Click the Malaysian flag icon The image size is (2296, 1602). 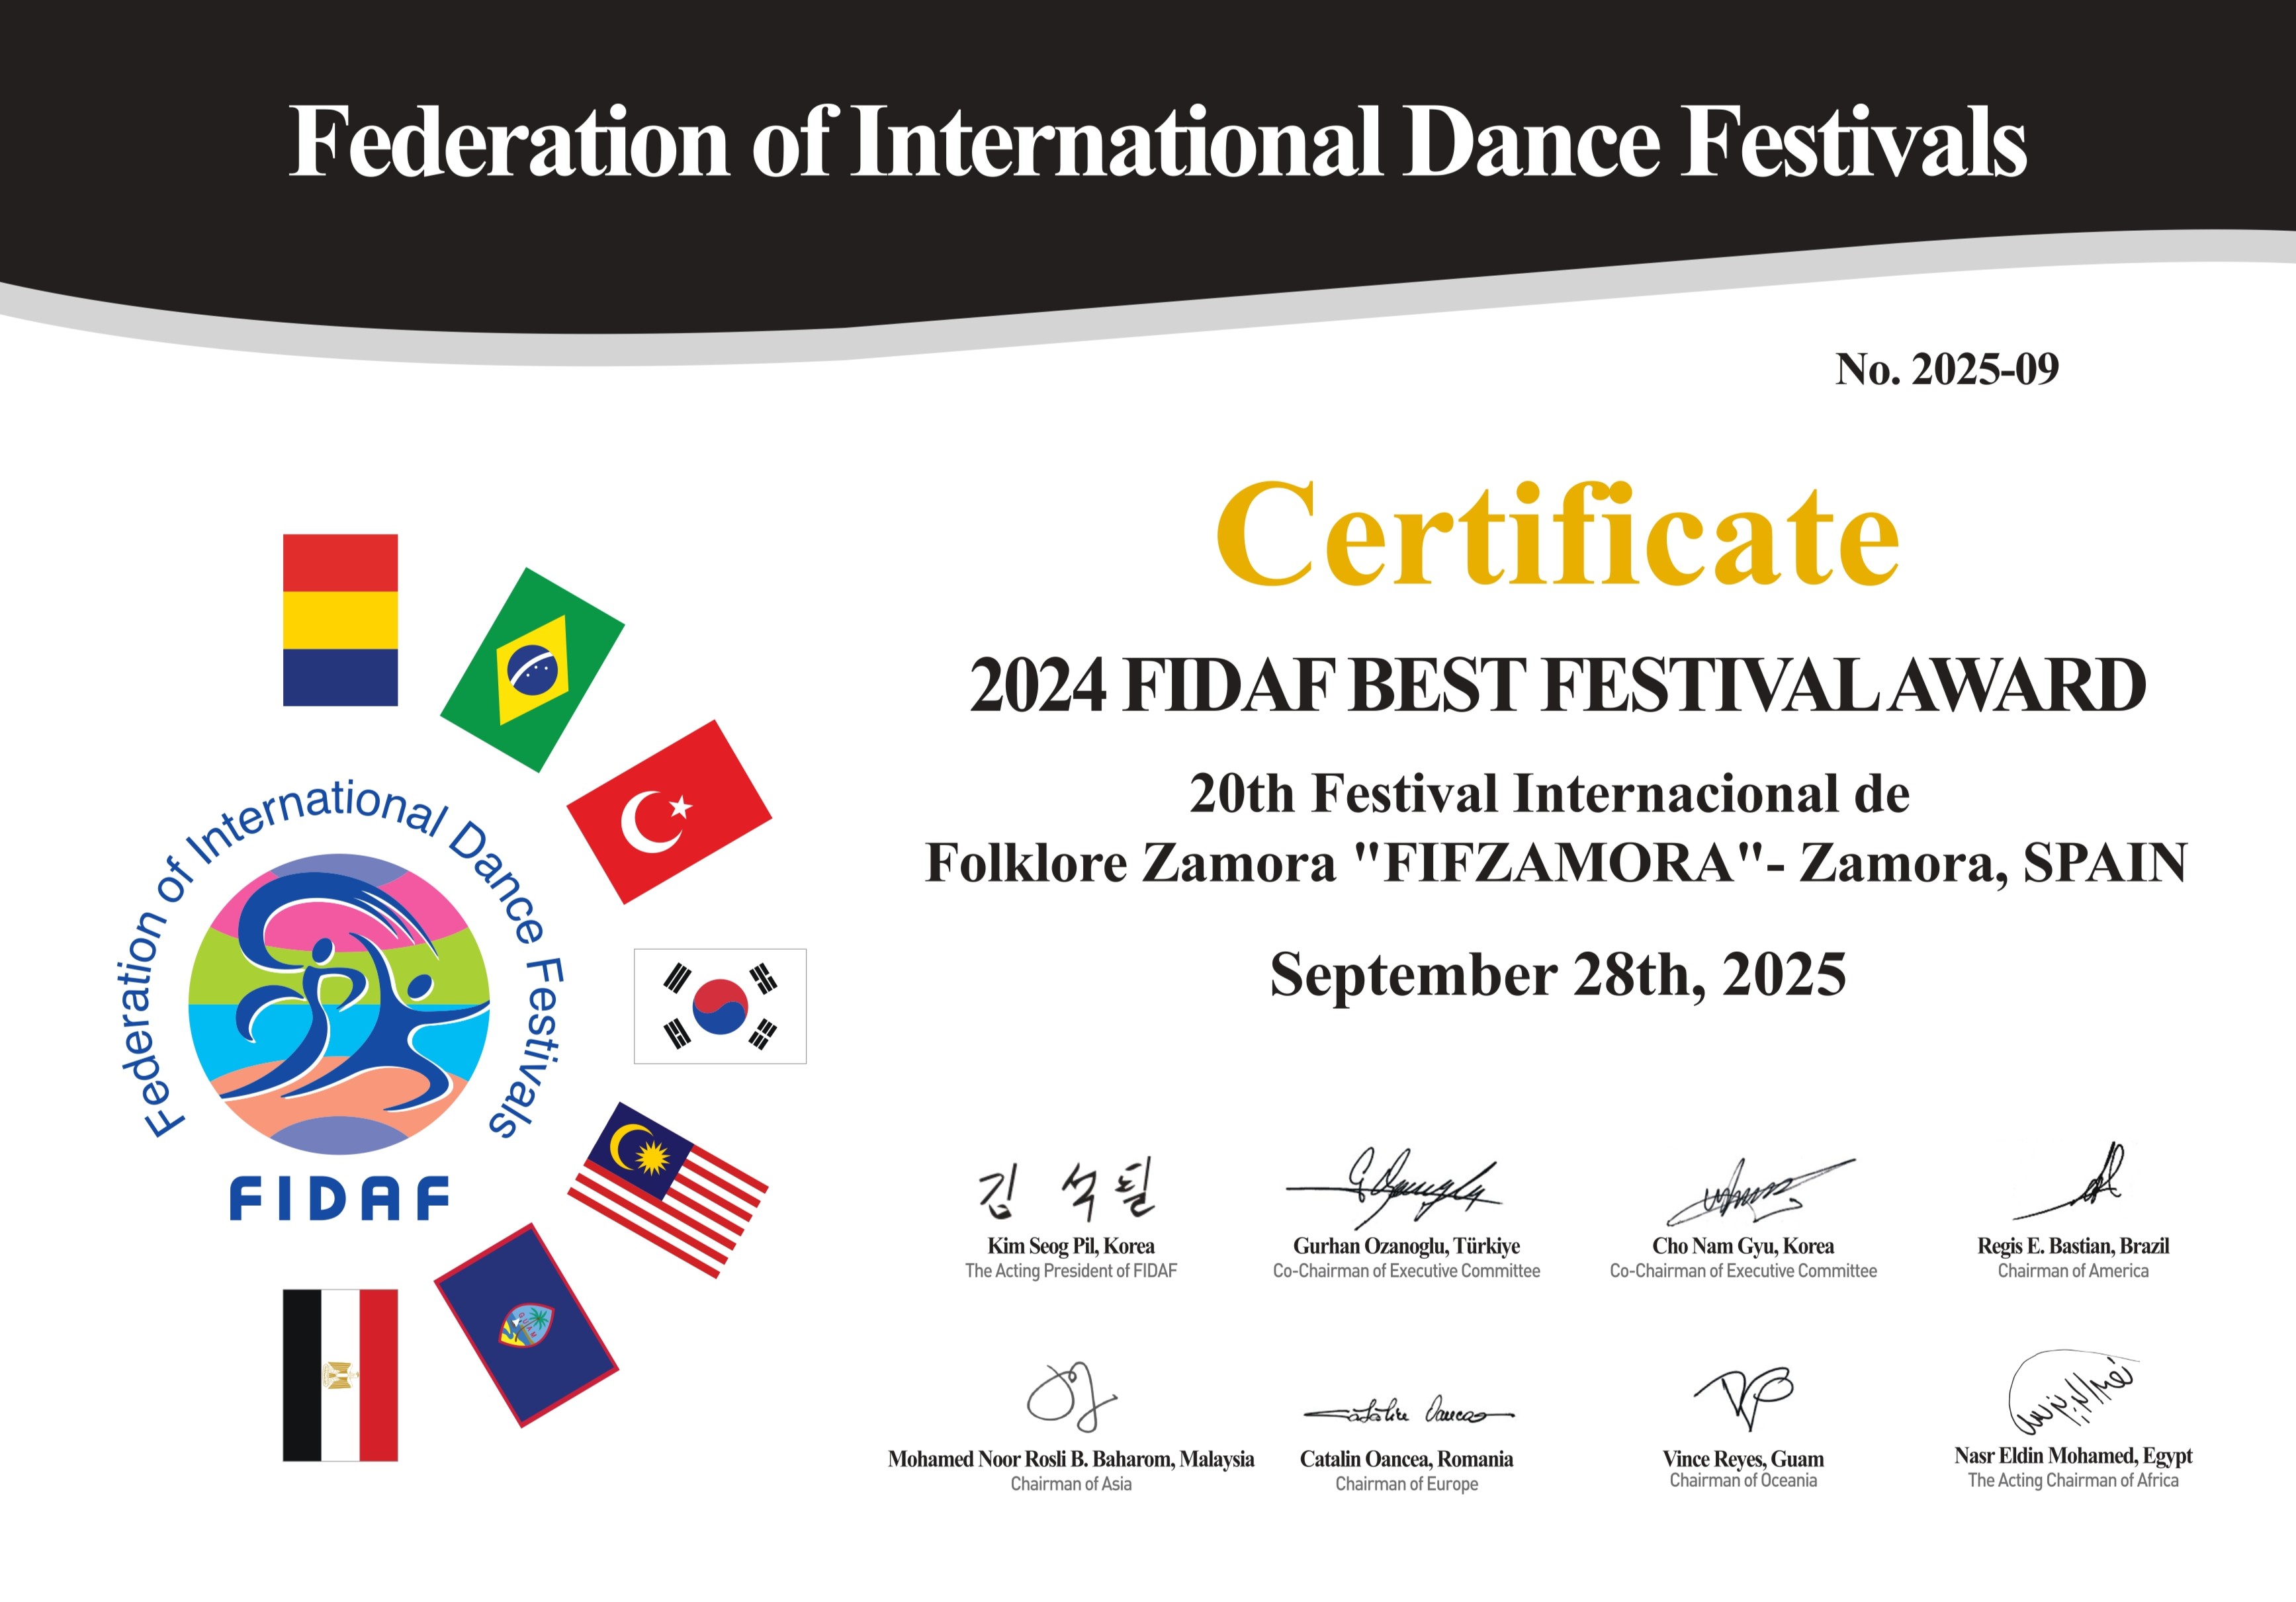pos(667,1189)
